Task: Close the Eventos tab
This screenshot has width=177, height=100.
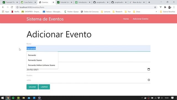Action: click(x=53, y=2)
